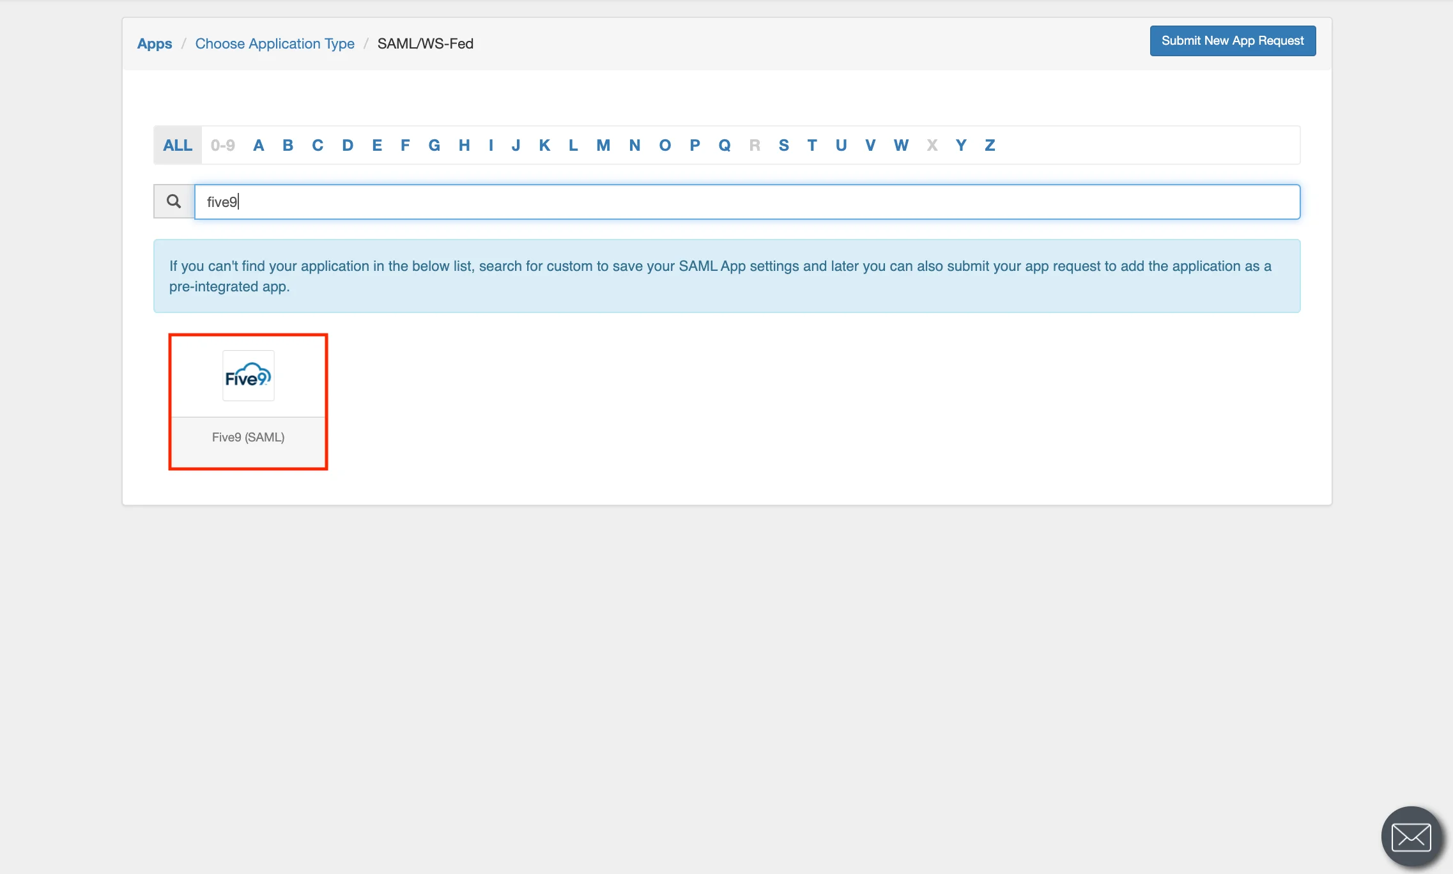1453x874 pixels.
Task: Select the '0-9' alphabet filter toggle
Action: 221,144
